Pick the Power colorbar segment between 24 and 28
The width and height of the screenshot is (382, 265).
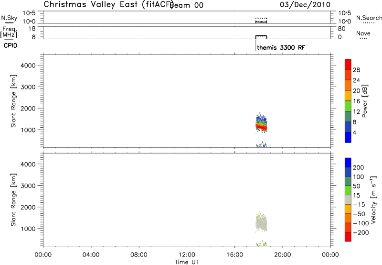tap(348, 75)
